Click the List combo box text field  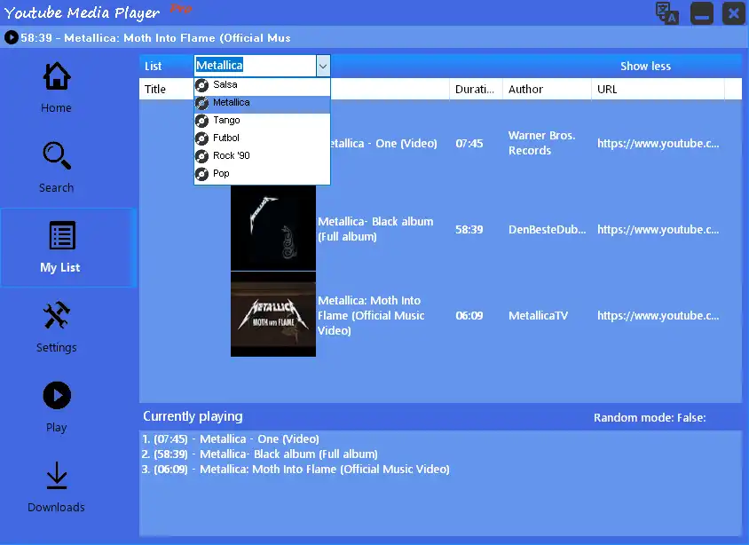pyautogui.click(x=255, y=66)
